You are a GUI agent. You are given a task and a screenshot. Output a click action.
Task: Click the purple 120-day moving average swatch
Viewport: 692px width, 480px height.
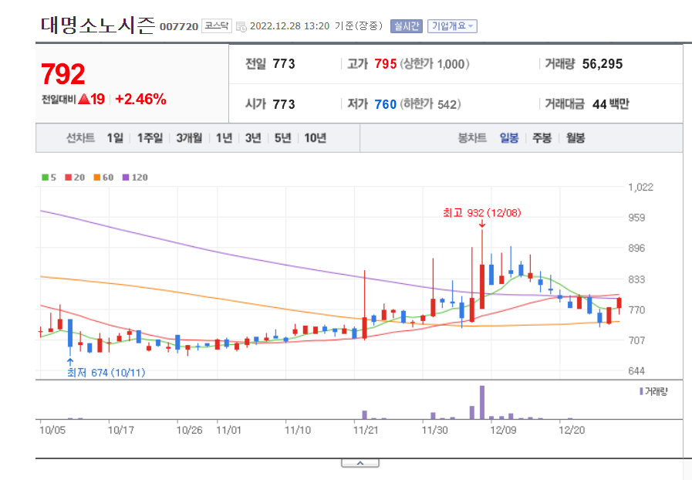(x=126, y=177)
